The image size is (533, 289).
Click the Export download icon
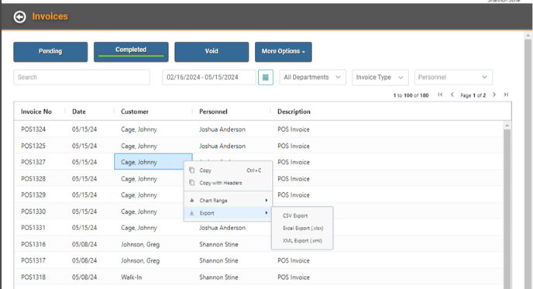click(x=191, y=213)
